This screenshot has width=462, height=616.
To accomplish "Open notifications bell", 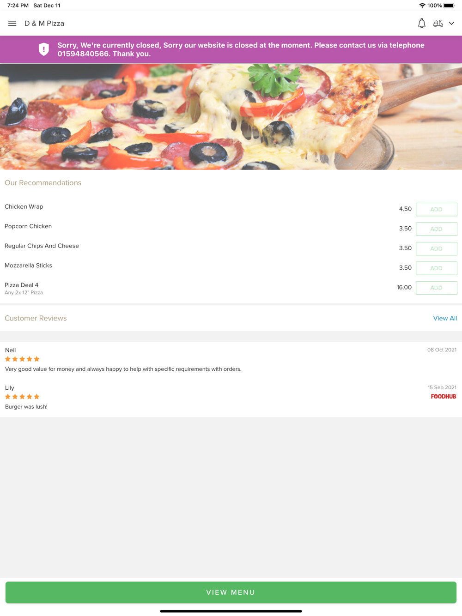I will 421,23.
